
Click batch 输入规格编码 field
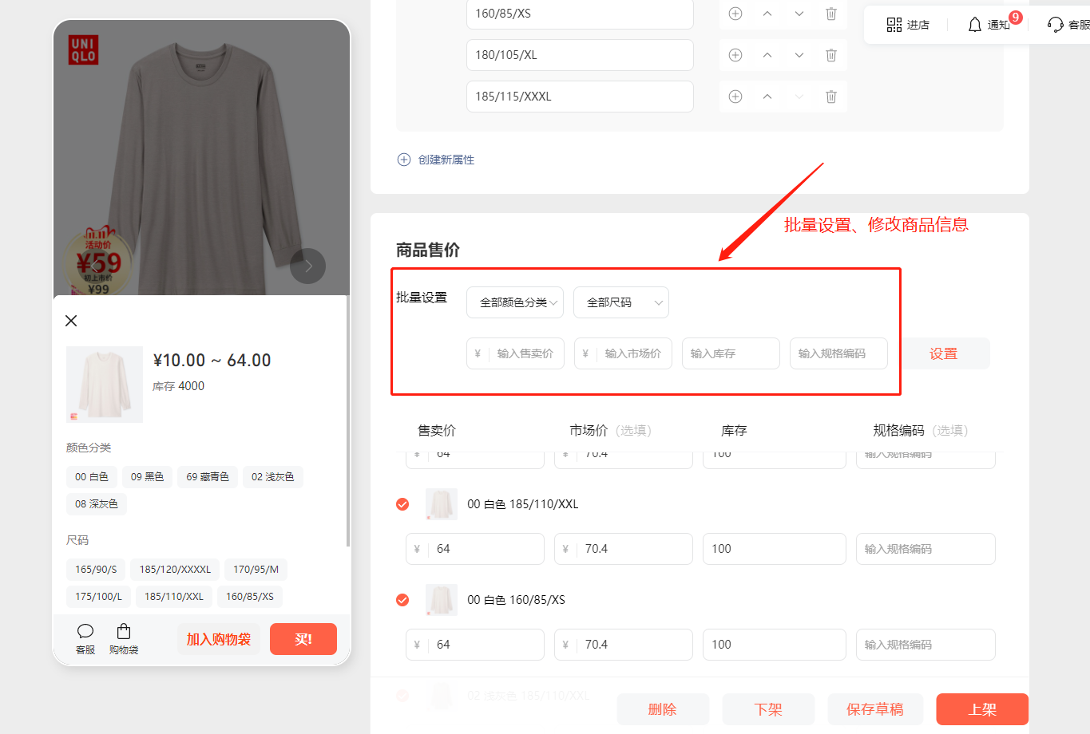(x=838, y=353)
